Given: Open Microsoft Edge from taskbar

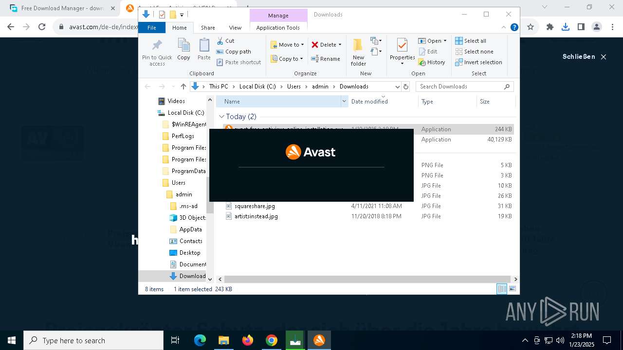Looking at the screenshot, I should 200,340.
